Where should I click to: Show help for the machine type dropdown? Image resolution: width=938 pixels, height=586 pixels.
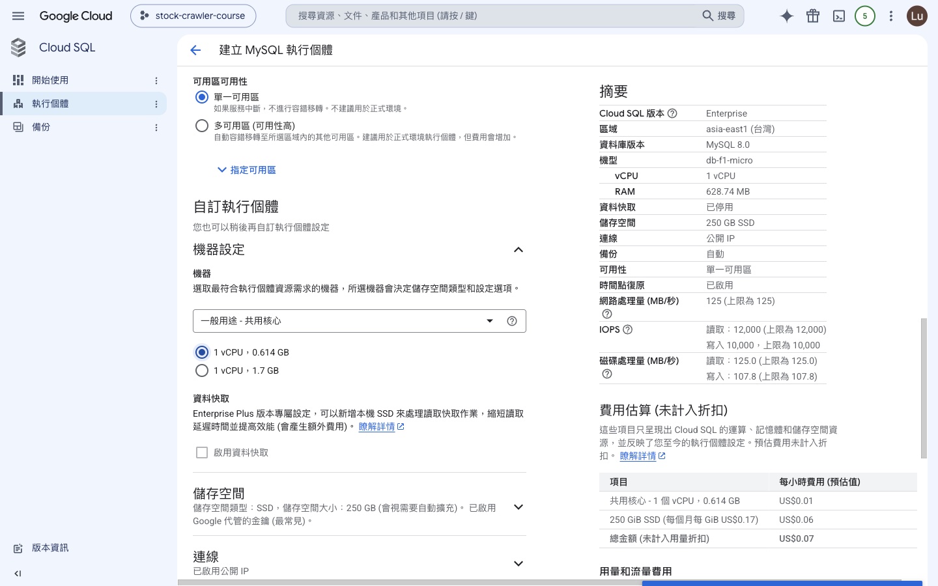tap(512, 321)
